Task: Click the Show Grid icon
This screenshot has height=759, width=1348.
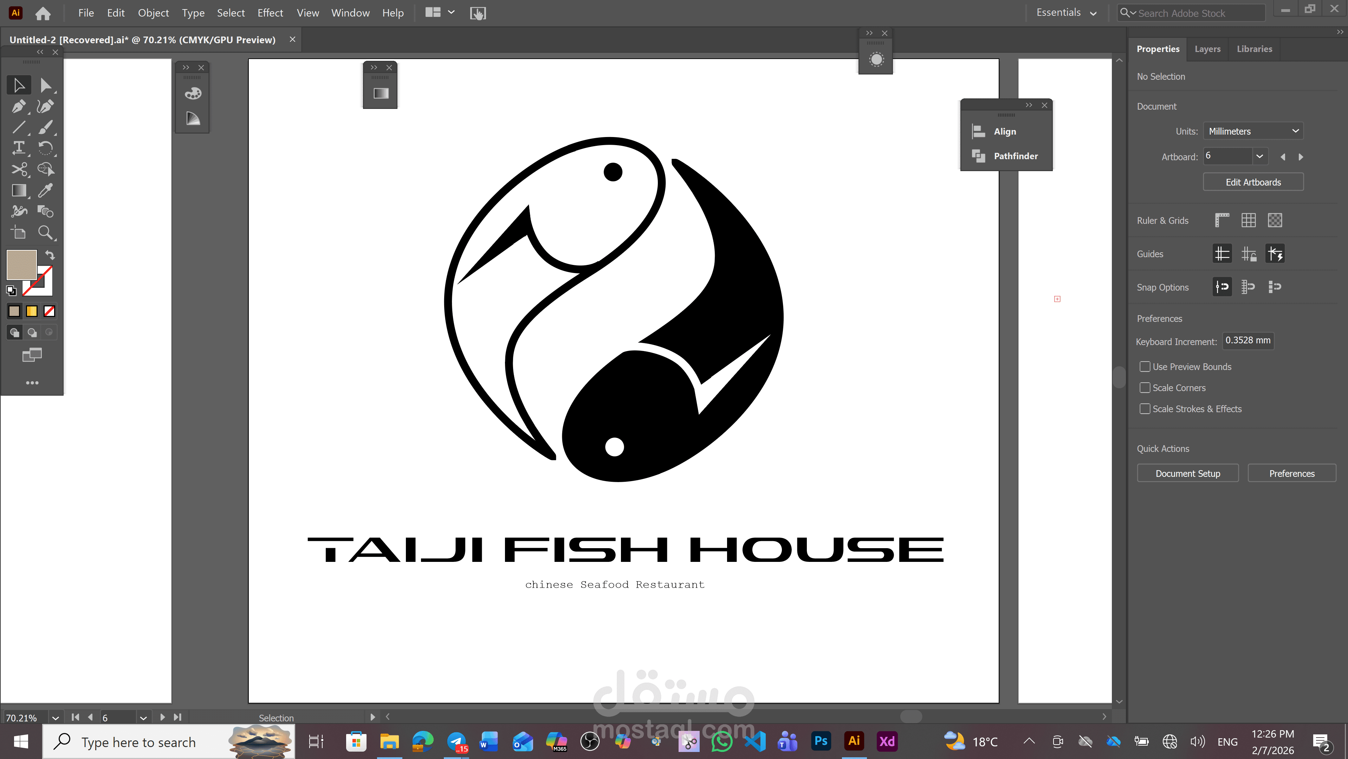Action: (x=1248, y=220)
